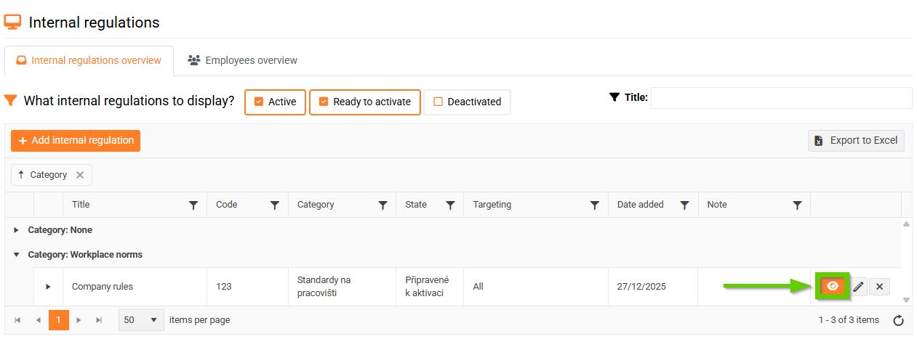
Task: Select the Internal regulations overview tab
Action: pos(89,60)
